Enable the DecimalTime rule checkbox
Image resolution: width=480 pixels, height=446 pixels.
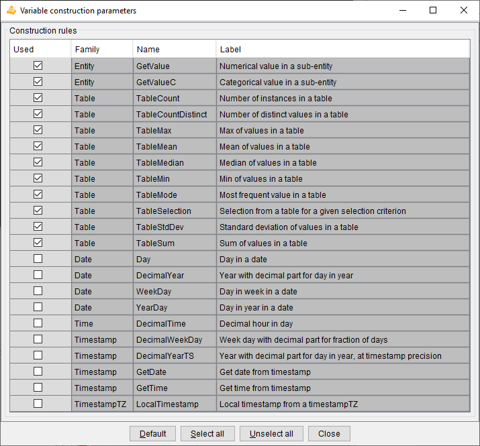38,323
